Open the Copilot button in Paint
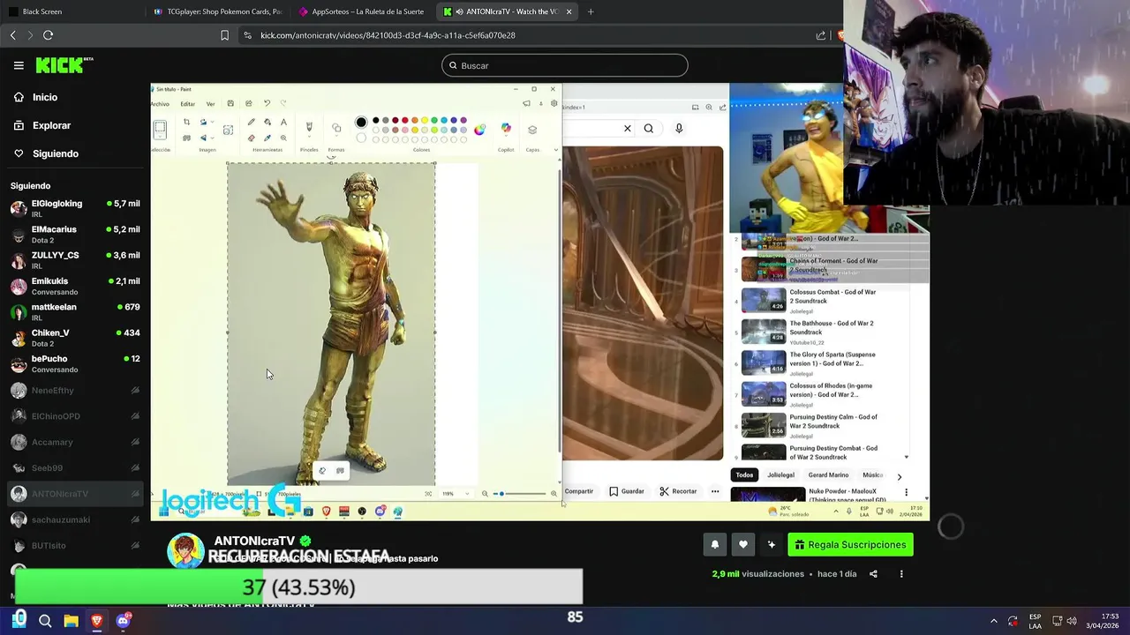1130x635 pixels. pyautogui.click(x=506, y=129)
